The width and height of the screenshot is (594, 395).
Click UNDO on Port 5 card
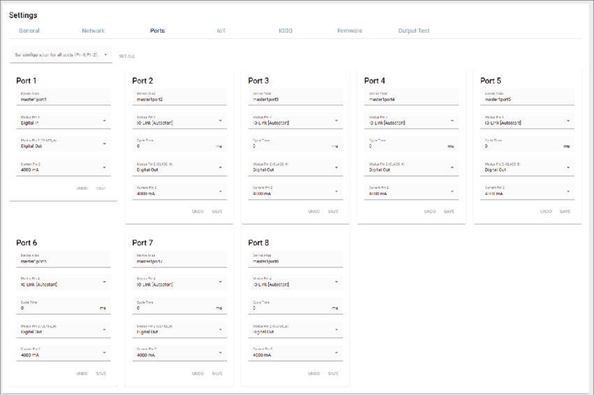[546, 211]
